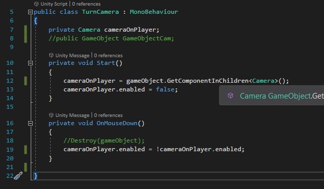The image size is (324, 189).
Task: Click the TurnCamera class name
Action: [100, 12]
